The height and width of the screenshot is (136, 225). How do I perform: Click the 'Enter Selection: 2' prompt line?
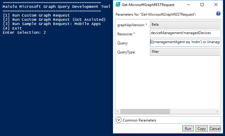tap(24, 33)
